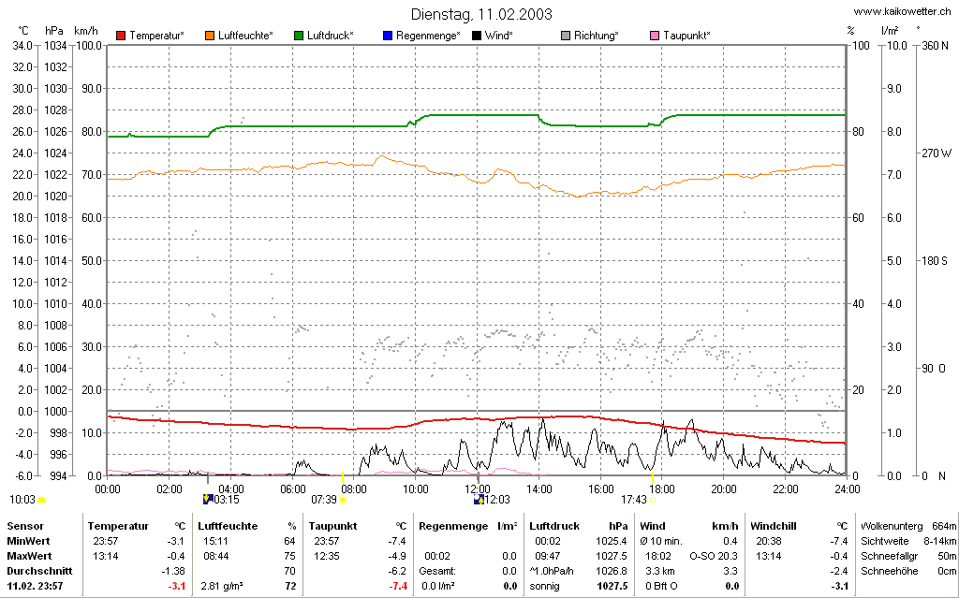Screen dimensions: 959x598
Task: Click the Windchill column header
Action: click(x=774, y=526)
